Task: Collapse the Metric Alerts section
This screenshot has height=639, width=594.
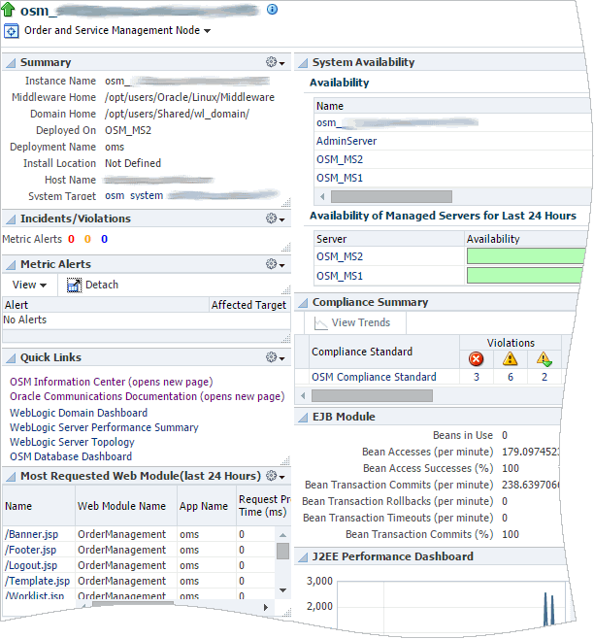Action: (x=10, y=265)
